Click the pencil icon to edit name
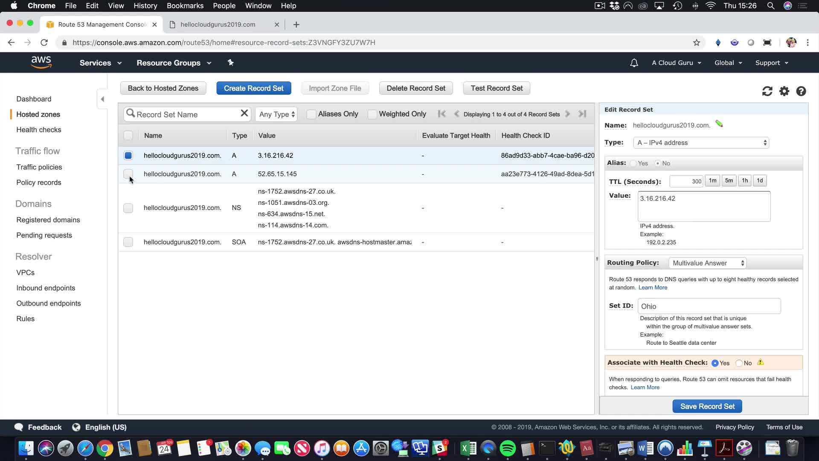 (719, 124)
